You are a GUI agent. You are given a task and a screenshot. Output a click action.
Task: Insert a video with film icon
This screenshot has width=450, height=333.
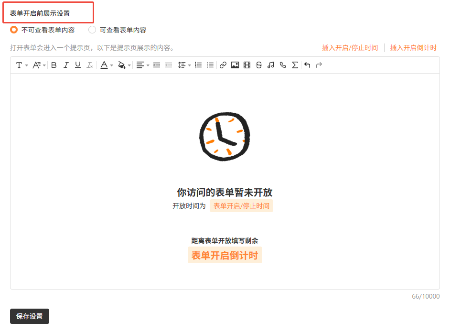pyautogui.click(x=247, y=65)
